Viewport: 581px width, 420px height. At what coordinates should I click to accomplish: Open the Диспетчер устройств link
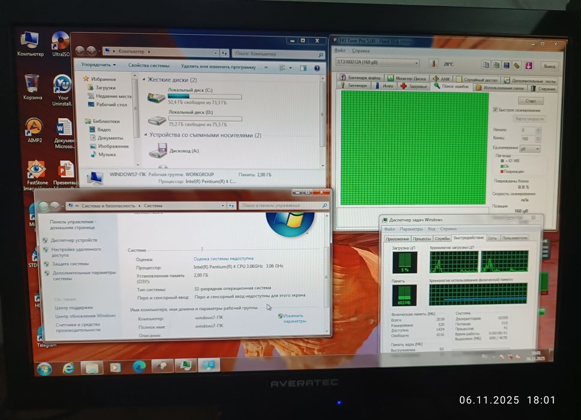[x=74, y=240]
